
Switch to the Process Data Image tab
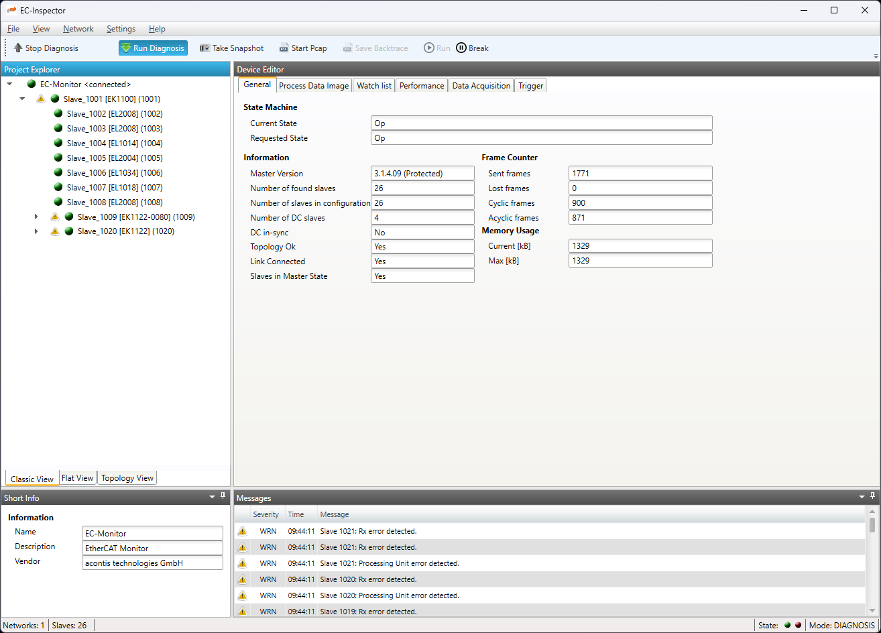(x=314, y=86)
